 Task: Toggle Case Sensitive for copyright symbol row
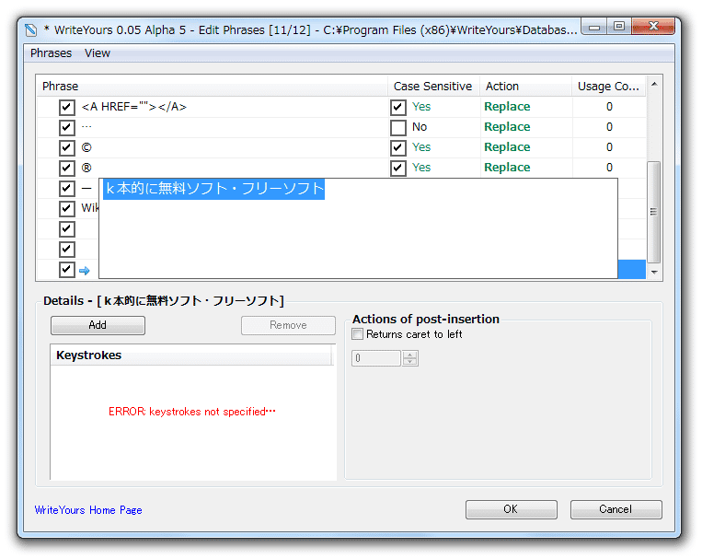coord(398,147)
